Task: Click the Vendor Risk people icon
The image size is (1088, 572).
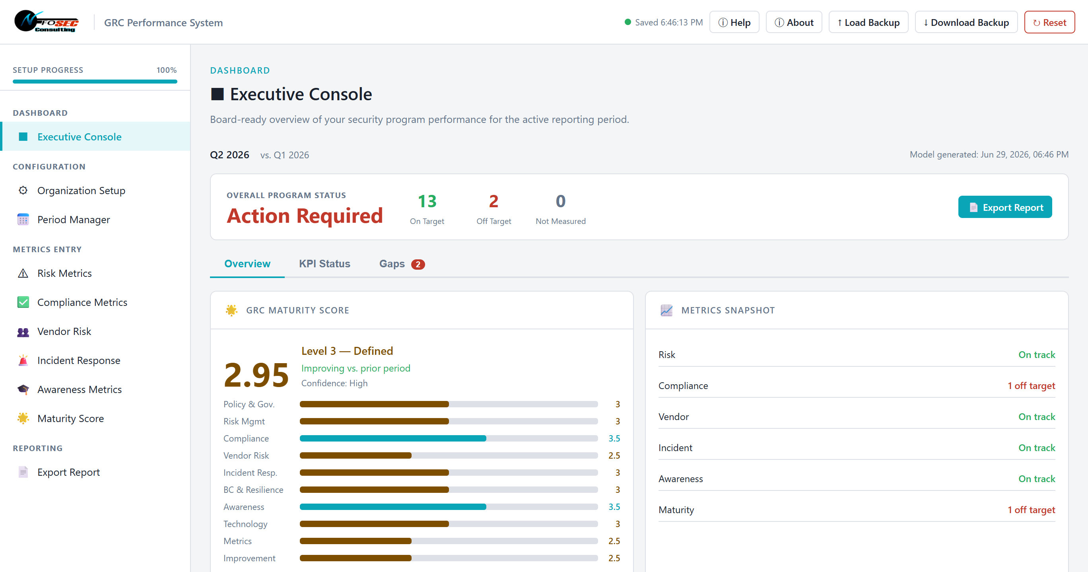Action: (x=23, y=332)
